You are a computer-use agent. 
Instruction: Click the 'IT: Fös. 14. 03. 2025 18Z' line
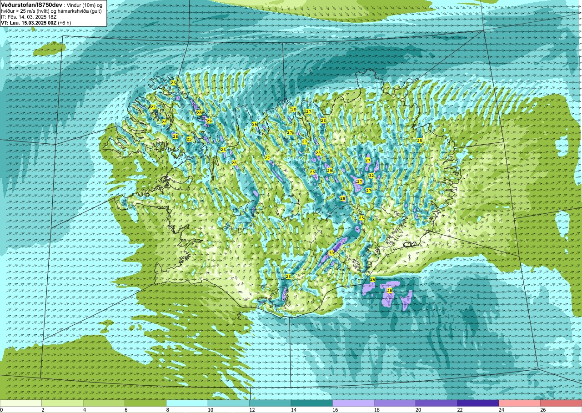point(29,17)
